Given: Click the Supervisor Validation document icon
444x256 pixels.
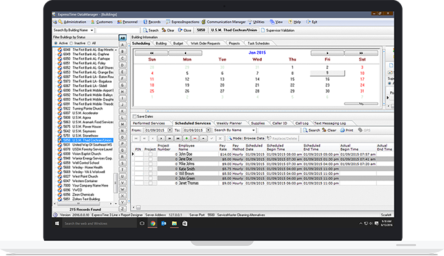Looking at the screenshot, I should 262,30.
